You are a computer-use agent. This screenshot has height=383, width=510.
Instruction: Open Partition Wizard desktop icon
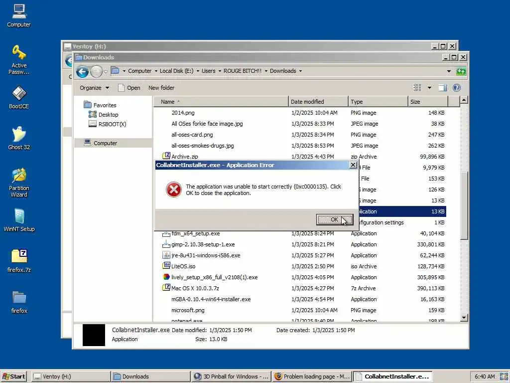19,183
